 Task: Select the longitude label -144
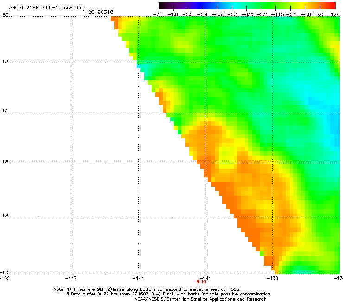(x=138, y=278)
